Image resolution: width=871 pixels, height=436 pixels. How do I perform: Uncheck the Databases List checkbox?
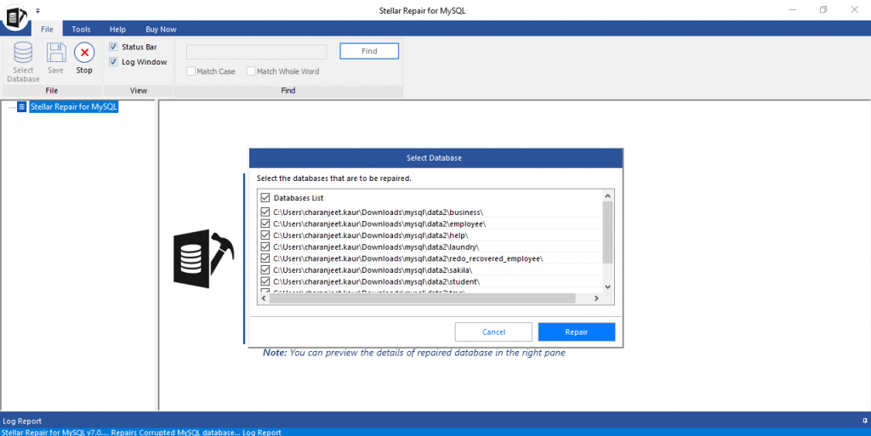coord(265,197)
